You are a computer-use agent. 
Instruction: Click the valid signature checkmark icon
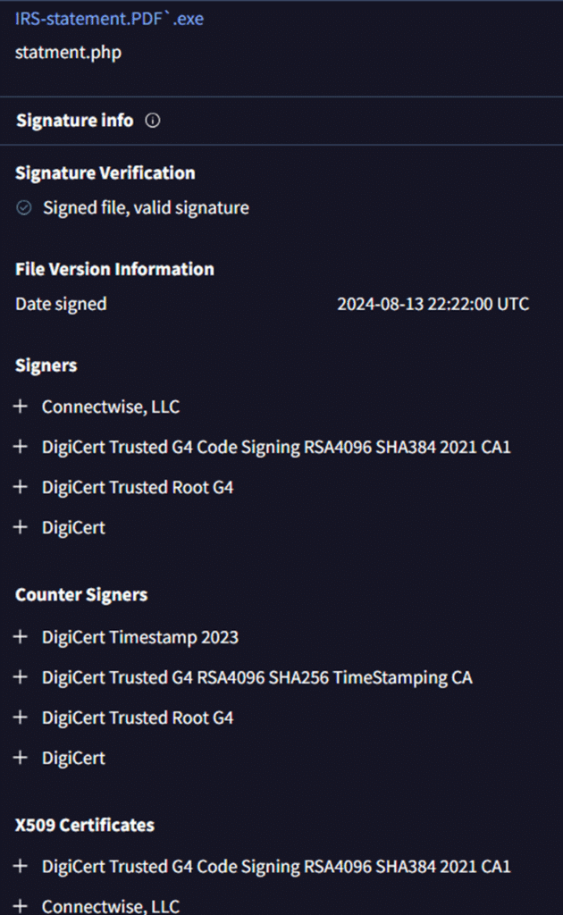(24, 207)
